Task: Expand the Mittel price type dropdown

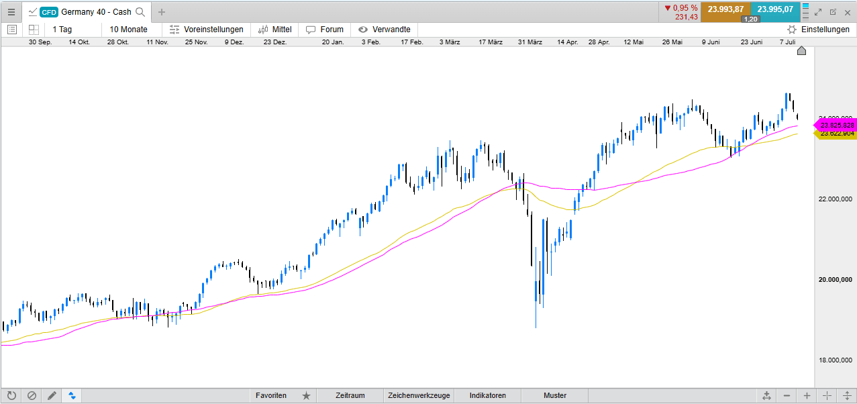Action: (275, 30)
